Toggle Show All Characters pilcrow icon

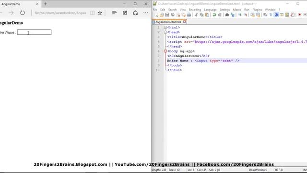pyautogui.click(x=271, y=15)
